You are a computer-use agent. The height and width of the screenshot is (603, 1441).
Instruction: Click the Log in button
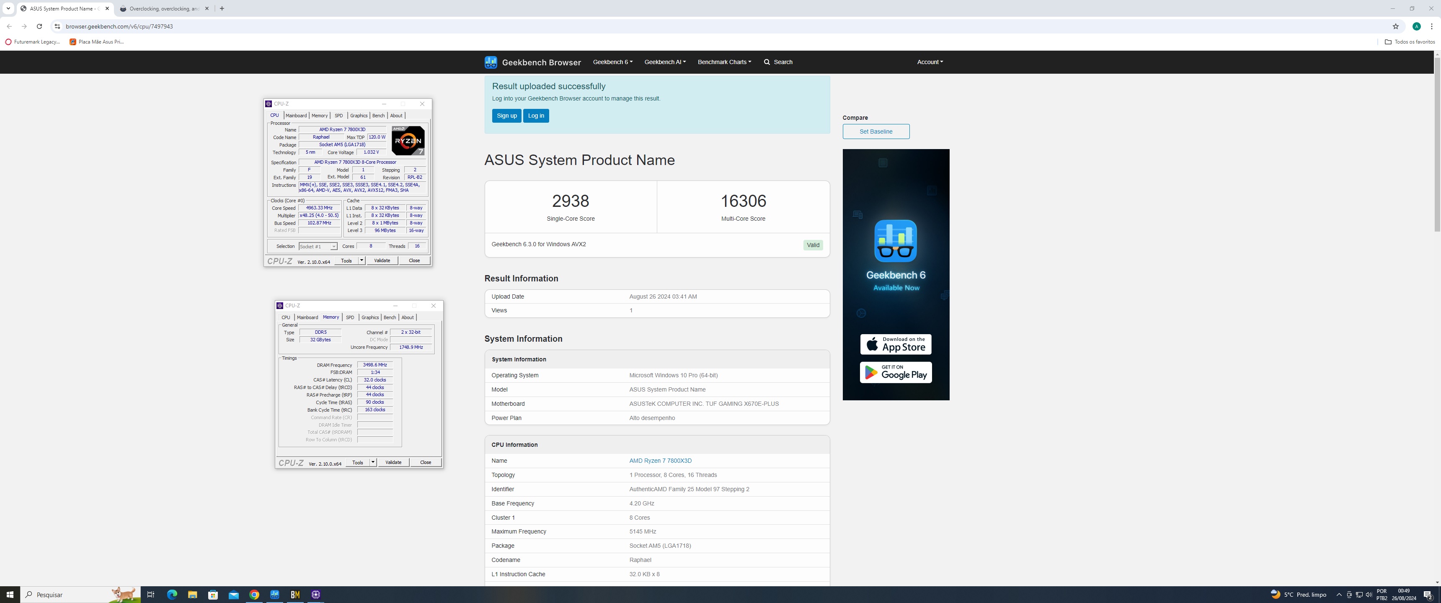[x=536, y=116]
